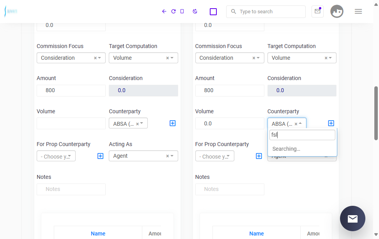Click scrollbar down arrow
This screenshot has height=239, width=379.
(x=376, y=234)
